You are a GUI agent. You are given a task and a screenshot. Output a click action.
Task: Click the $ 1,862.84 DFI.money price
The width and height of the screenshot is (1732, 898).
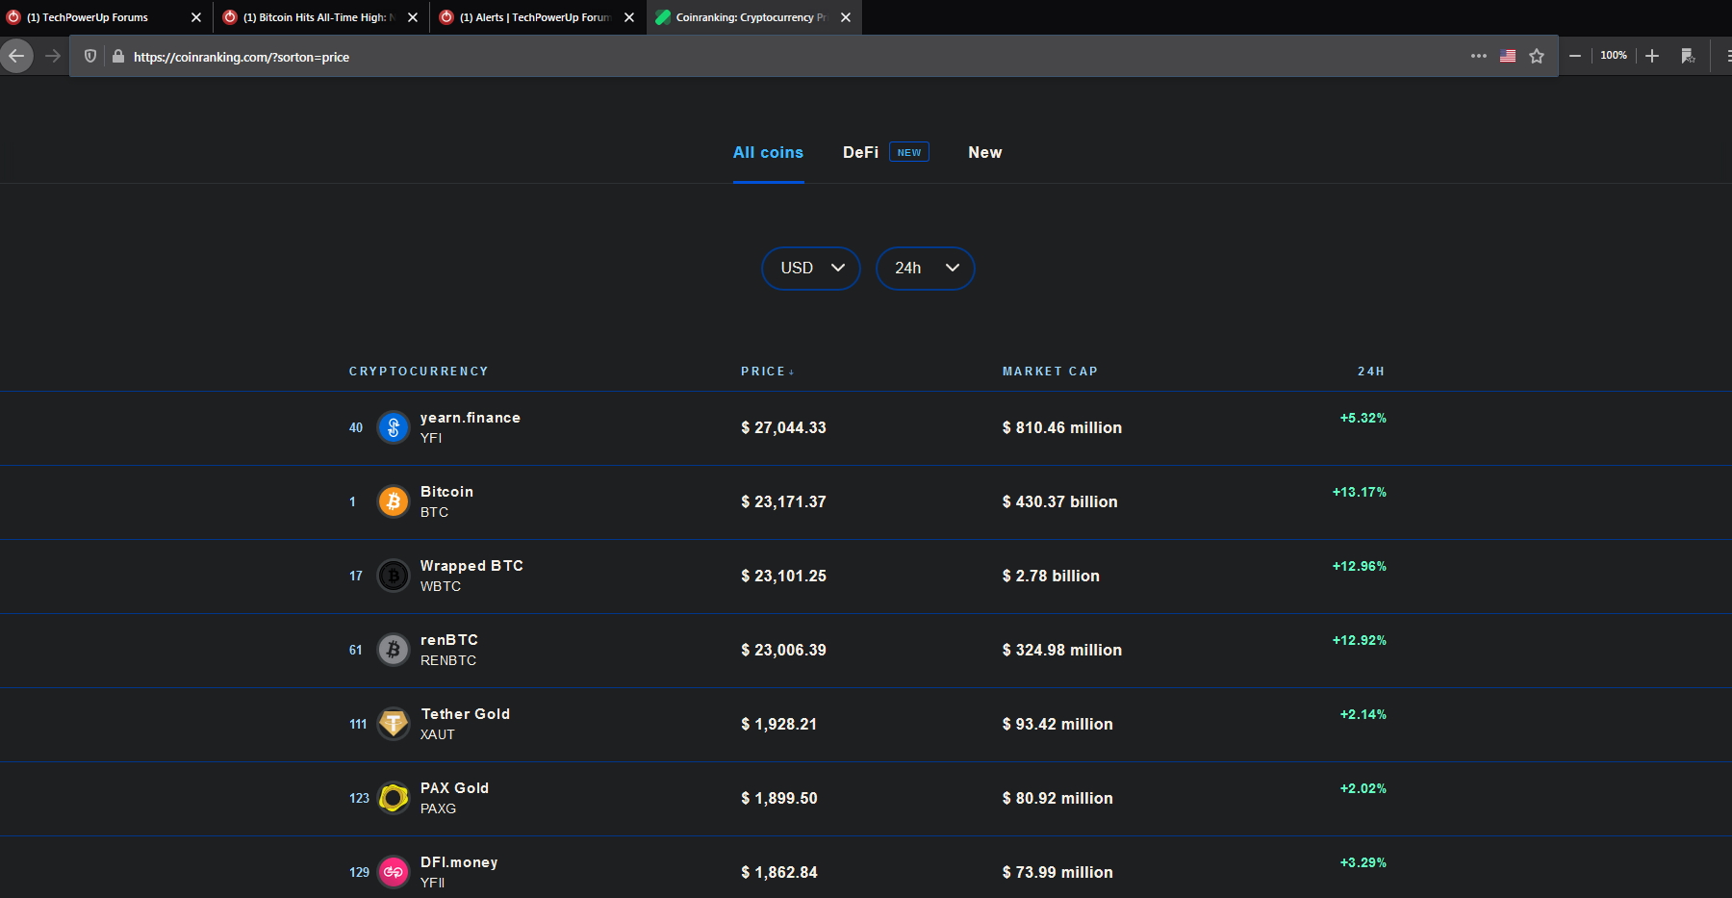pos(779,872)
